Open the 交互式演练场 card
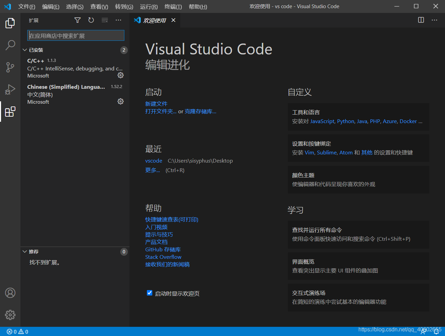Viewport: 445px width, 336px height. click(358, 297)
